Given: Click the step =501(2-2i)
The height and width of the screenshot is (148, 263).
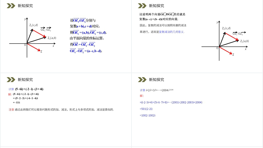Looking at the screenshot, I should 146,109.
